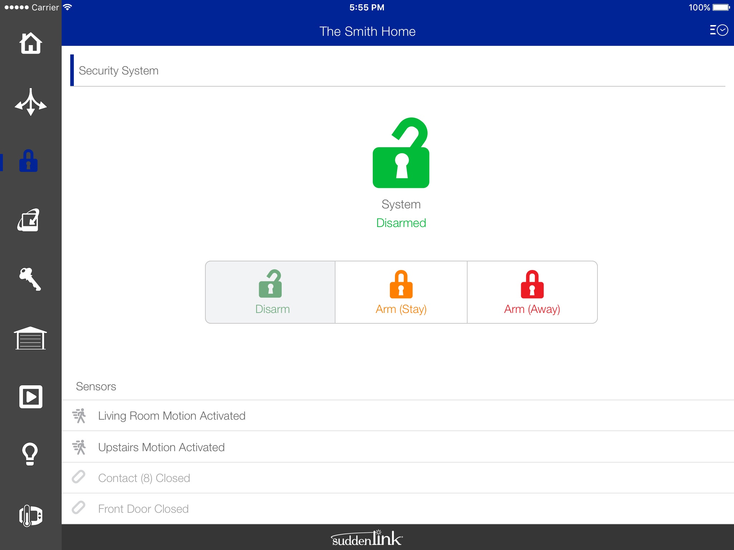Select the Disarm option
The image size is (734, 550).
[271, 292]
